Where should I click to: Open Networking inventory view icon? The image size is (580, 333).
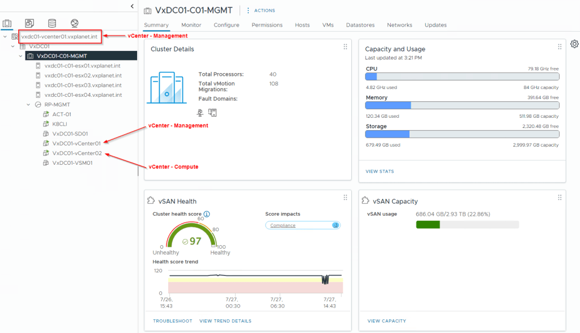point(74,23)
